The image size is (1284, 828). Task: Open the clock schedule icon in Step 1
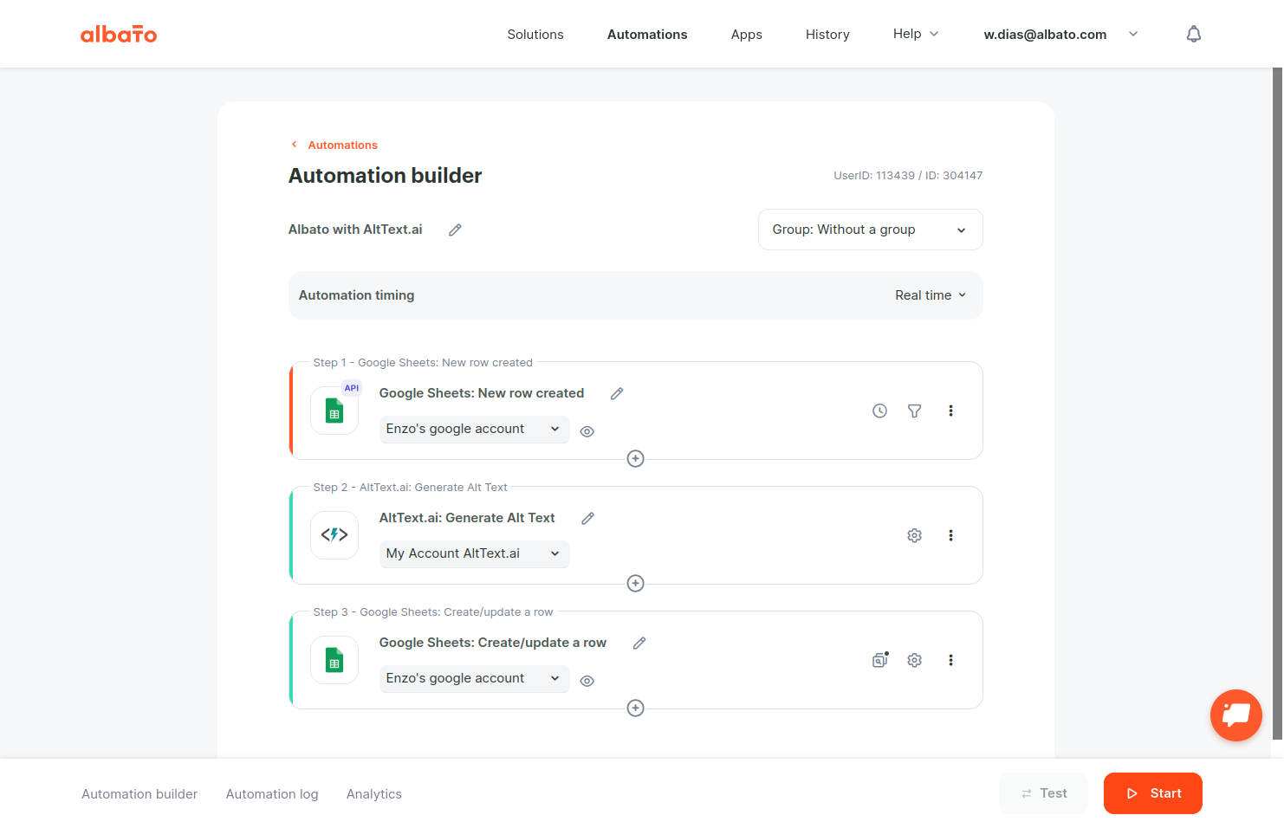point(879,411)
